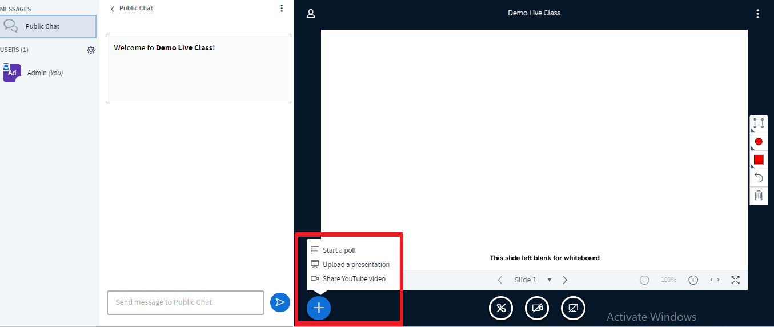Choose Upload a presentation
This screenshot has height=327, width=774.
[x=356, y=265]
